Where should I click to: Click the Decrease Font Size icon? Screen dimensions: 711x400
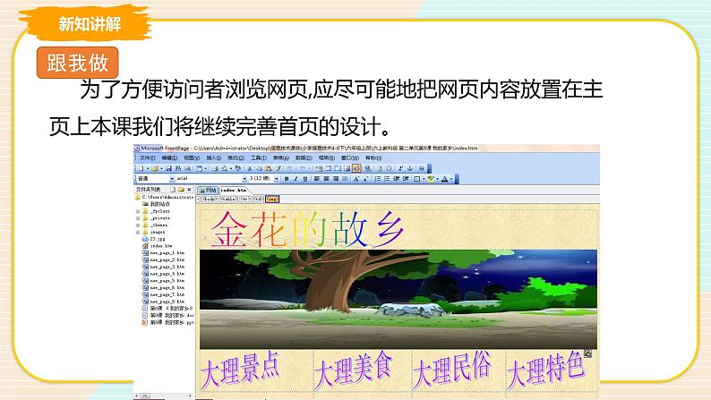(x=365, y=179)
